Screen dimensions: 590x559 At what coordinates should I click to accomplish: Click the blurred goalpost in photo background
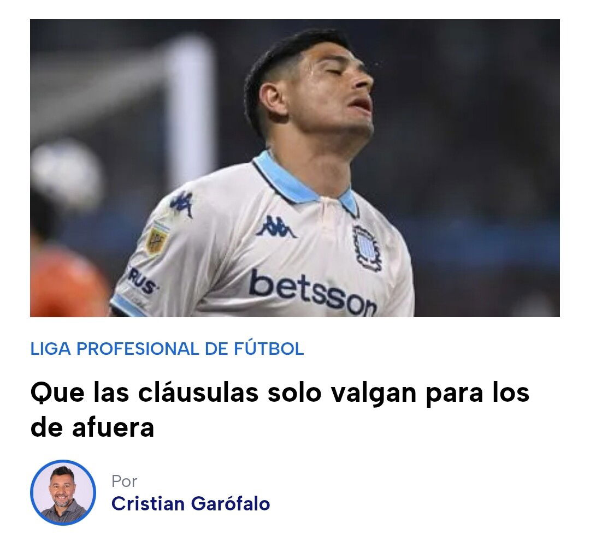pyautogui.click(x=192, y=109)
